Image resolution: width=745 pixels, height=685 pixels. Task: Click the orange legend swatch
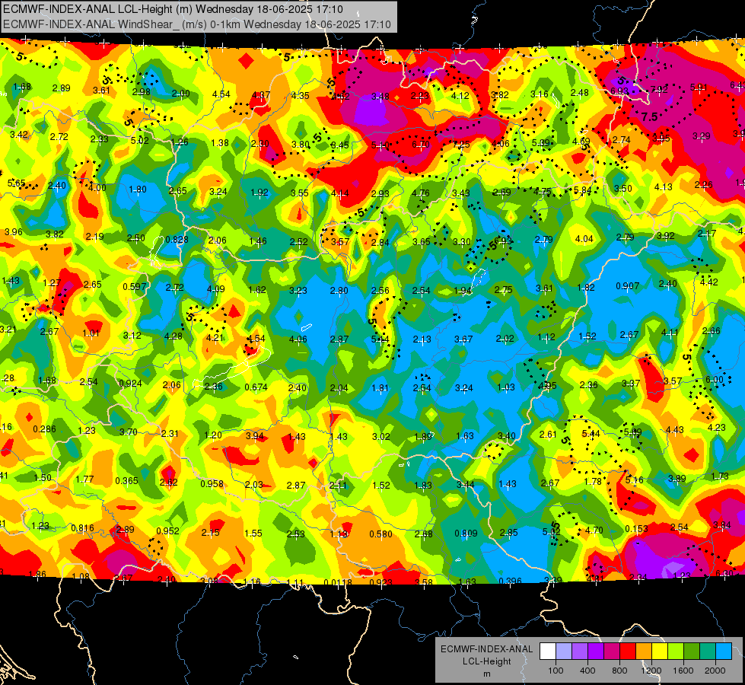[644, 652]
